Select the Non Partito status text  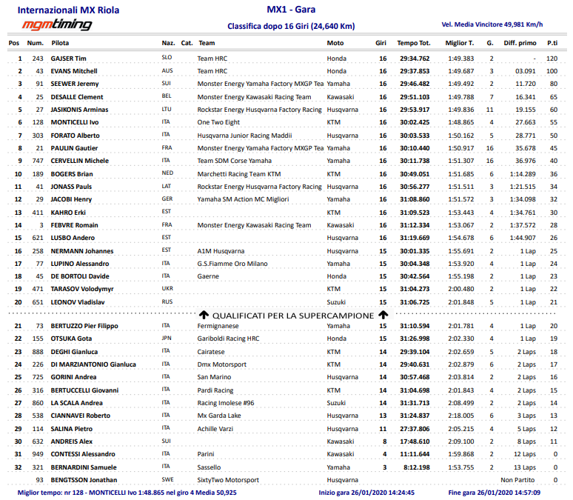(x=518, y=480)
